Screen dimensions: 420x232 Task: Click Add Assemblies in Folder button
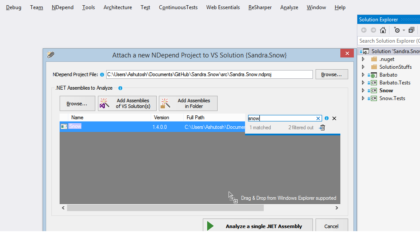click(x=188, y=104)
